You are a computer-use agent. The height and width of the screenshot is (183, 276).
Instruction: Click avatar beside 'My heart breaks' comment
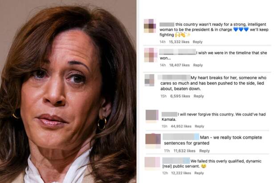pos(150,80)
